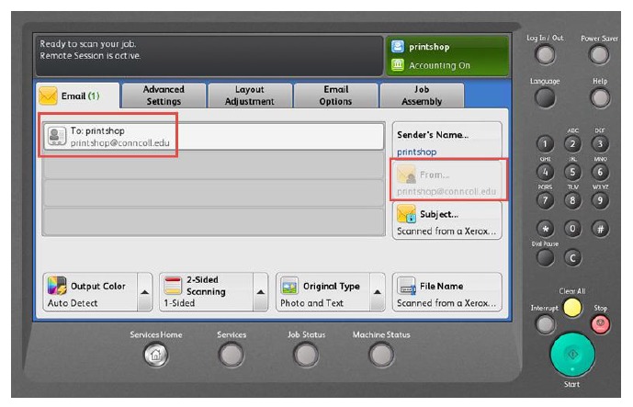Viewport: 633px width, 407px height.
Task: Push the Dial Pause button
Action: click(x=545, y=257)
